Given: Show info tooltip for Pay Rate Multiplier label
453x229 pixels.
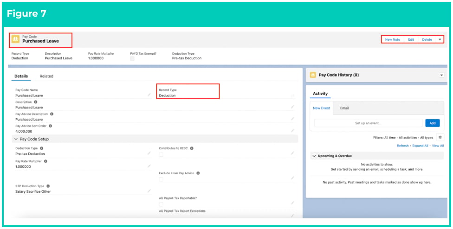Looking at the screenshot, I should pyautogui.click(x=45, y=161).
